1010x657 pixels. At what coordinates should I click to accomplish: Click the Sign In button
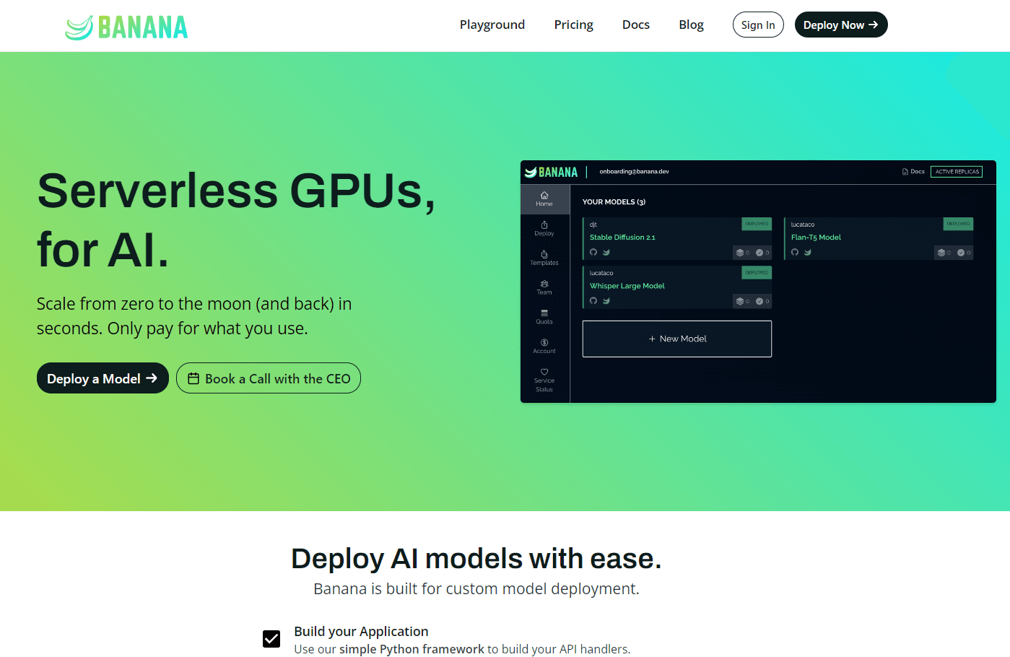[x=758, y=25]
